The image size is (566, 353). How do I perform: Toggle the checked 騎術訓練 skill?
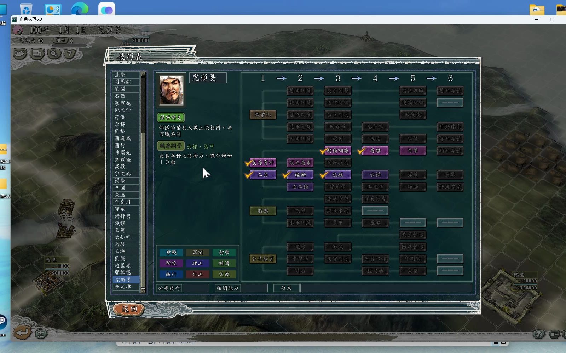tap(337, 151)
